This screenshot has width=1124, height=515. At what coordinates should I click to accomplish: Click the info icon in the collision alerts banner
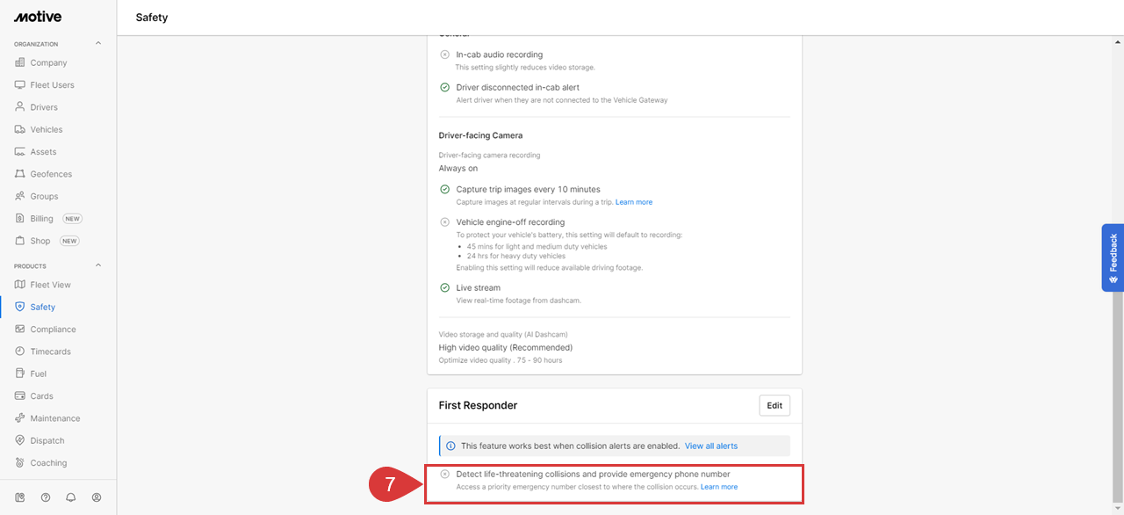(450, 446)
